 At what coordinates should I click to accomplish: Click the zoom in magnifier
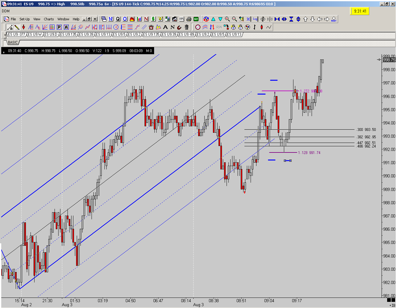tap(227, 19)
